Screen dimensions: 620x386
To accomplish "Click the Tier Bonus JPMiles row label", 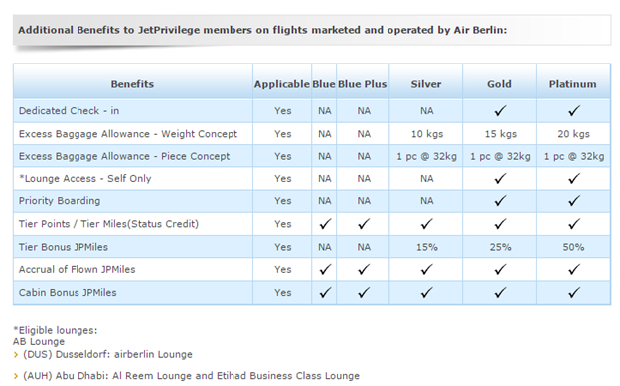I will tap(64, 247).
